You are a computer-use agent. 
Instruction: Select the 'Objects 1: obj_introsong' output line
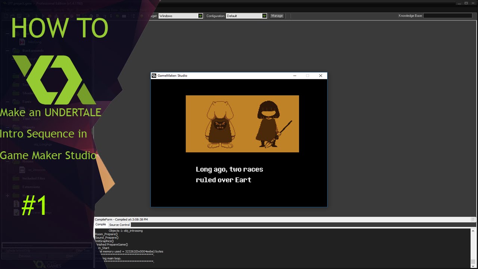125,231
